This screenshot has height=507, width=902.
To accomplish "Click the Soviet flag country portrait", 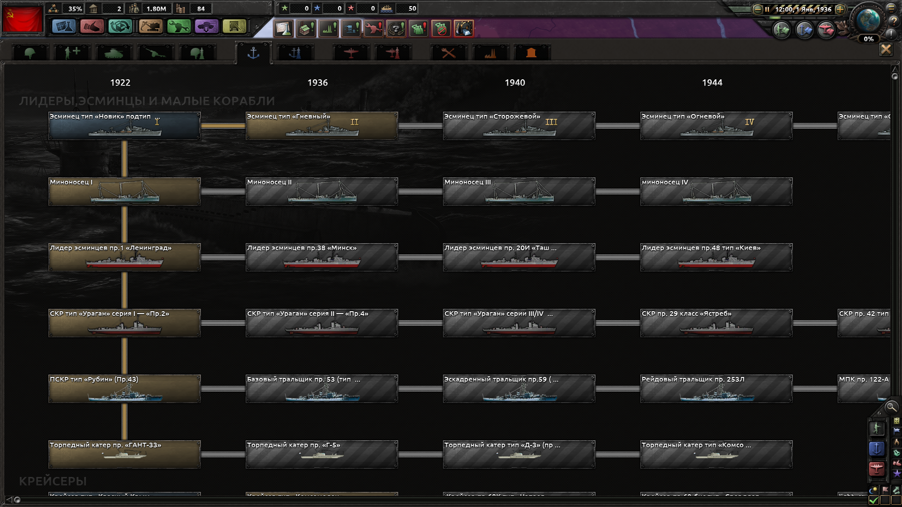I will (22, 19).
